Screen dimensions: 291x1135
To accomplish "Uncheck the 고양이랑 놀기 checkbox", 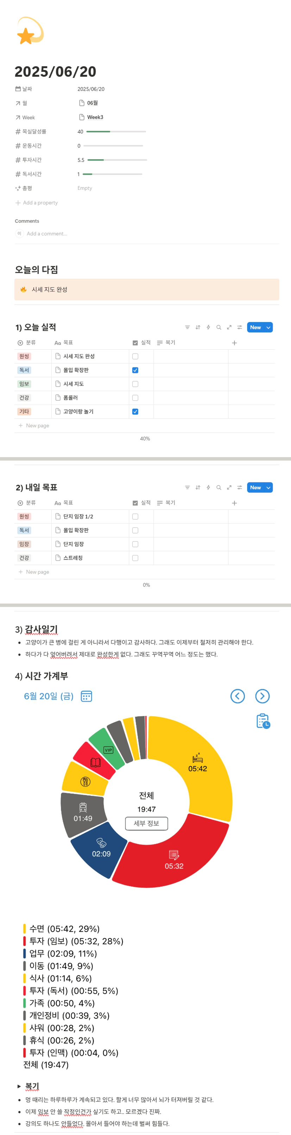I will pyautogui.click(x=135, y=412).
